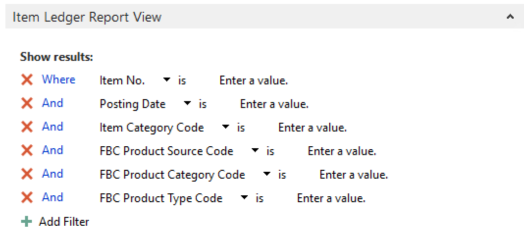The width and height of the screenshot is (524, 239).
Task: Open FBC Product Type Code dropdown arrow
Action: click(244, 198)
